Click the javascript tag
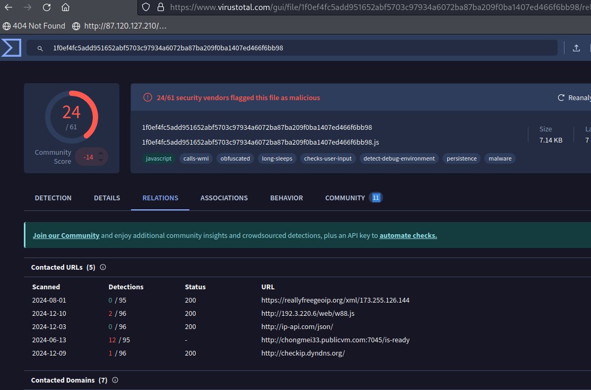This screenshot has height=390, width=591. point(159,158)
